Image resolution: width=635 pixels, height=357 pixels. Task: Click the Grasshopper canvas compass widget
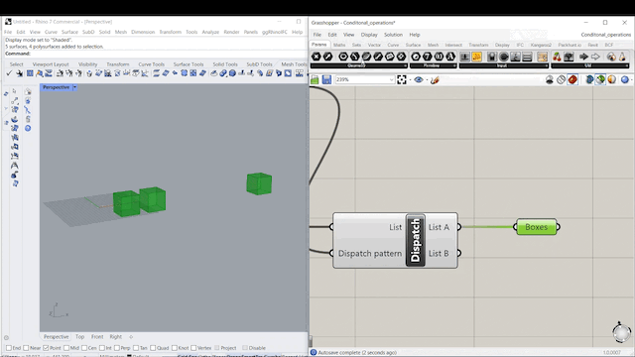pyautogui.click(x=621, y=332)
